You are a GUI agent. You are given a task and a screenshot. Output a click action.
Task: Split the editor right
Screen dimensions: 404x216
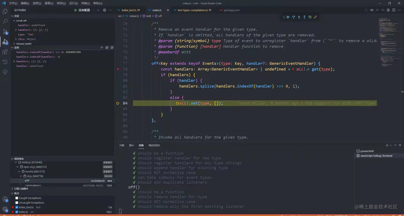point(394,10)
